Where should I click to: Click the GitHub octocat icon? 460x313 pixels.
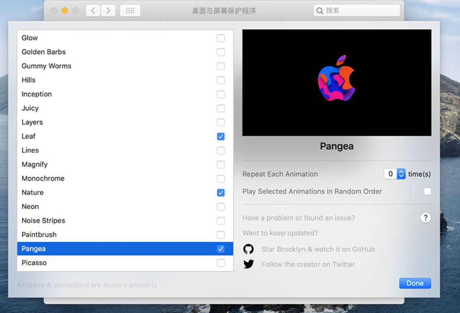(249, 249)
